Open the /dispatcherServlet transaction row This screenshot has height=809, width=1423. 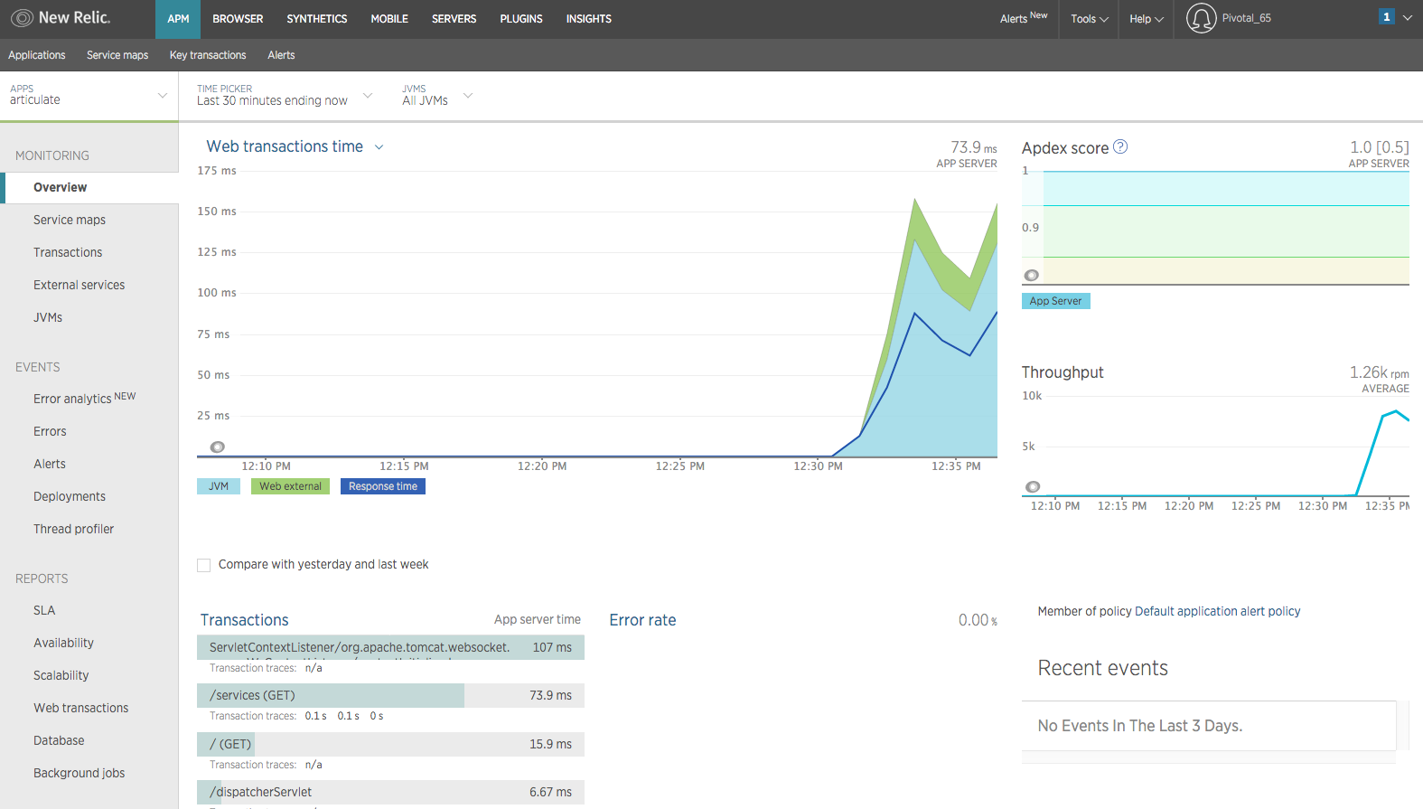[x=390, y=792]
